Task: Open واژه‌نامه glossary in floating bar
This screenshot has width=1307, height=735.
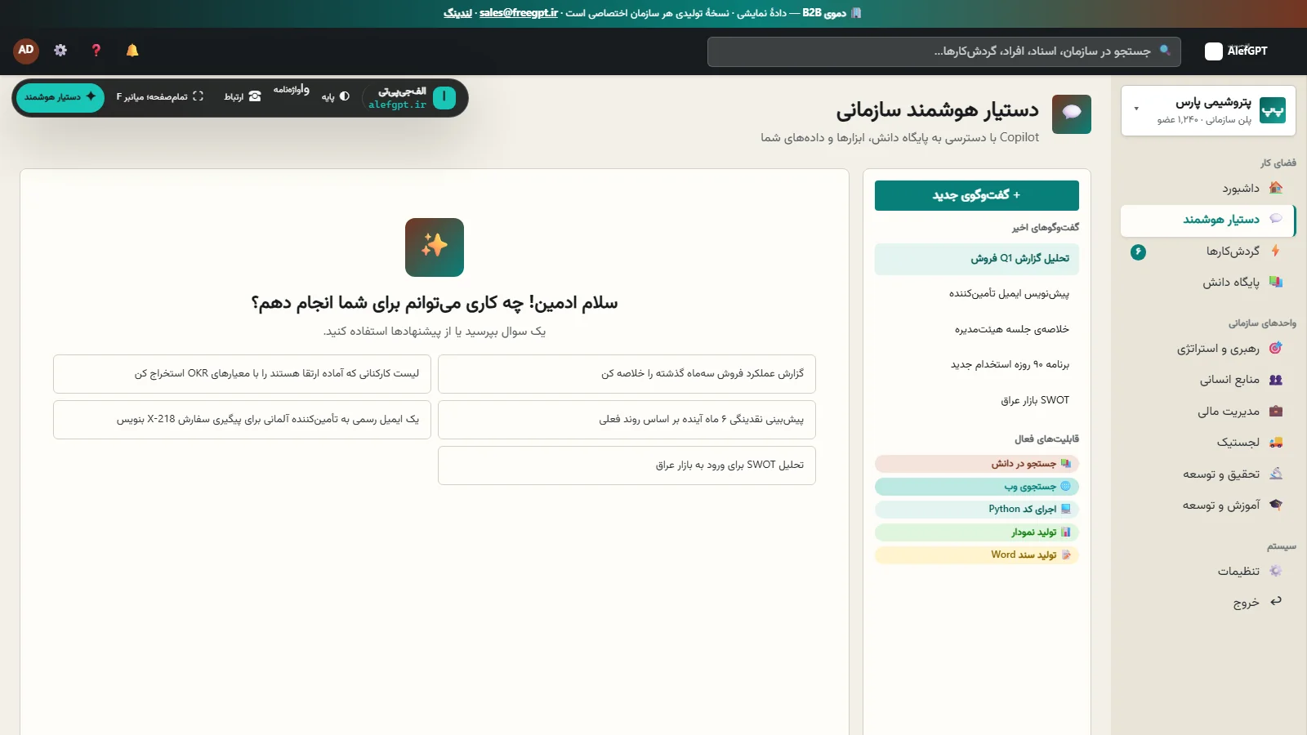Action: [292, 90]
